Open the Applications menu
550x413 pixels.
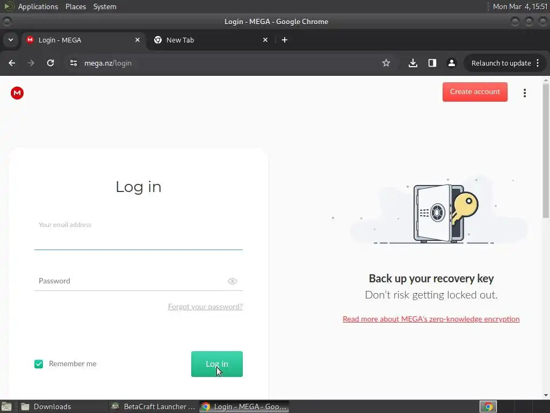tap(38, 6)
